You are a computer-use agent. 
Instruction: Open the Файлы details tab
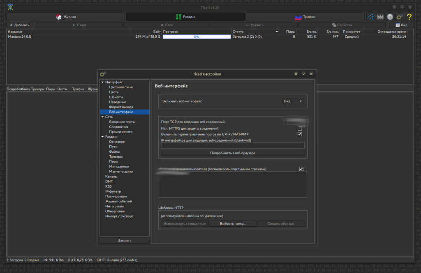[25, 89]
